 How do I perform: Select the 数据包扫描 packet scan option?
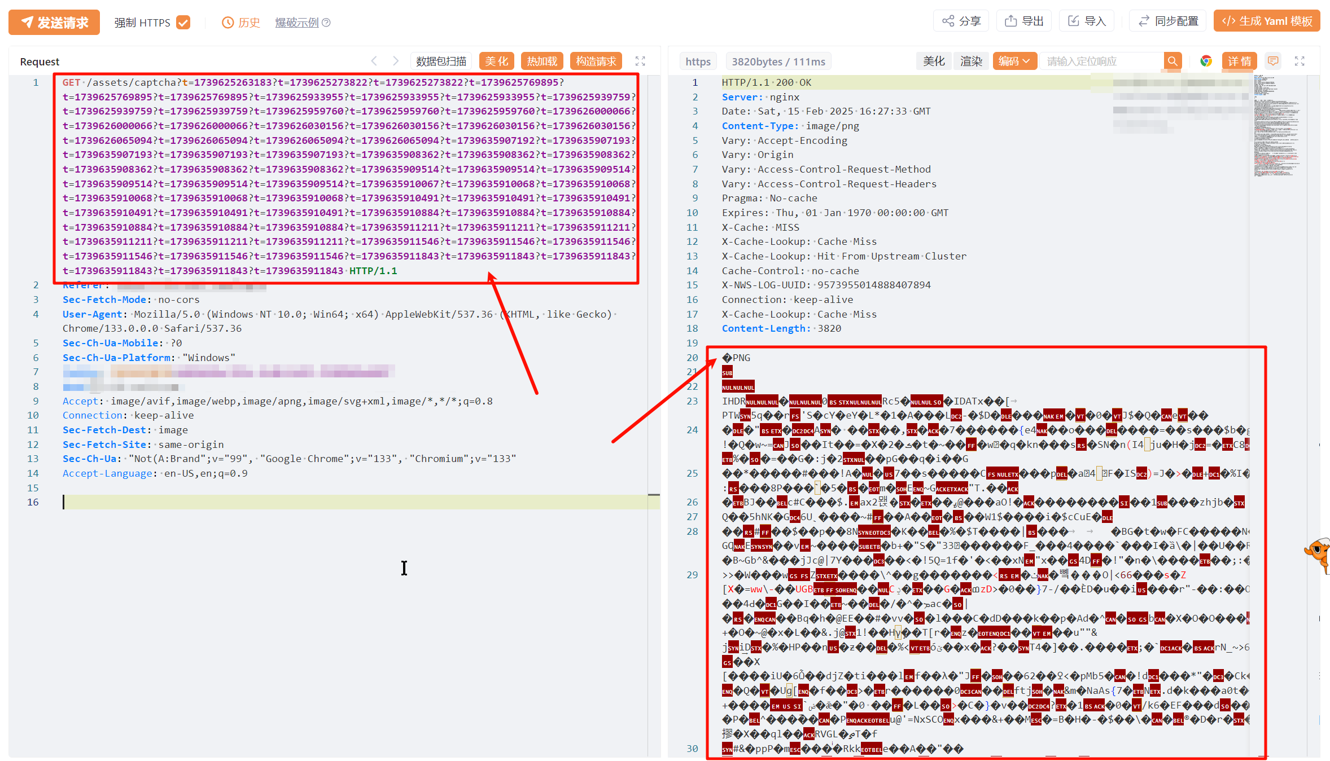441,61
